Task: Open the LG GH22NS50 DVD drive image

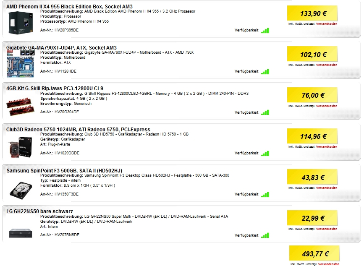Action: click(x=21, y=233)
